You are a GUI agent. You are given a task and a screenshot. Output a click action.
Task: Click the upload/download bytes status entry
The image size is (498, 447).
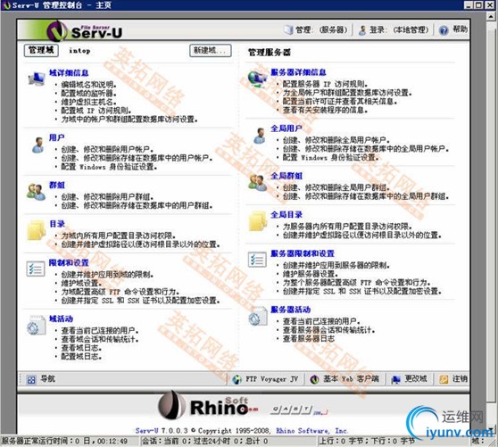(x=367, y=442)
